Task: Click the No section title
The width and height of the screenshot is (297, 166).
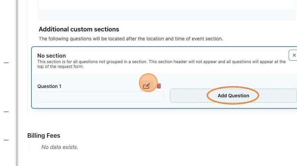Action: tap(51, 56)
